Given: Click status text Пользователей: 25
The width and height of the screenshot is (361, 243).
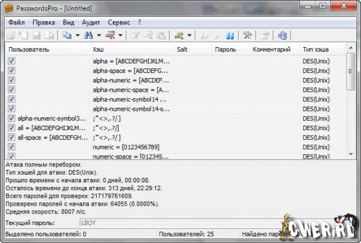Looking at the screenshot, I should click(x=186, y=234).
